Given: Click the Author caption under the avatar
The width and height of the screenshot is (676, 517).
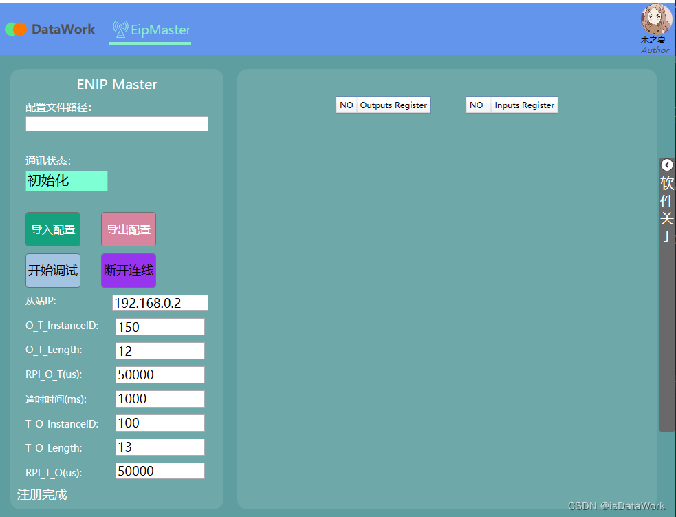Looking at the screenshot, I should (655, 50).
